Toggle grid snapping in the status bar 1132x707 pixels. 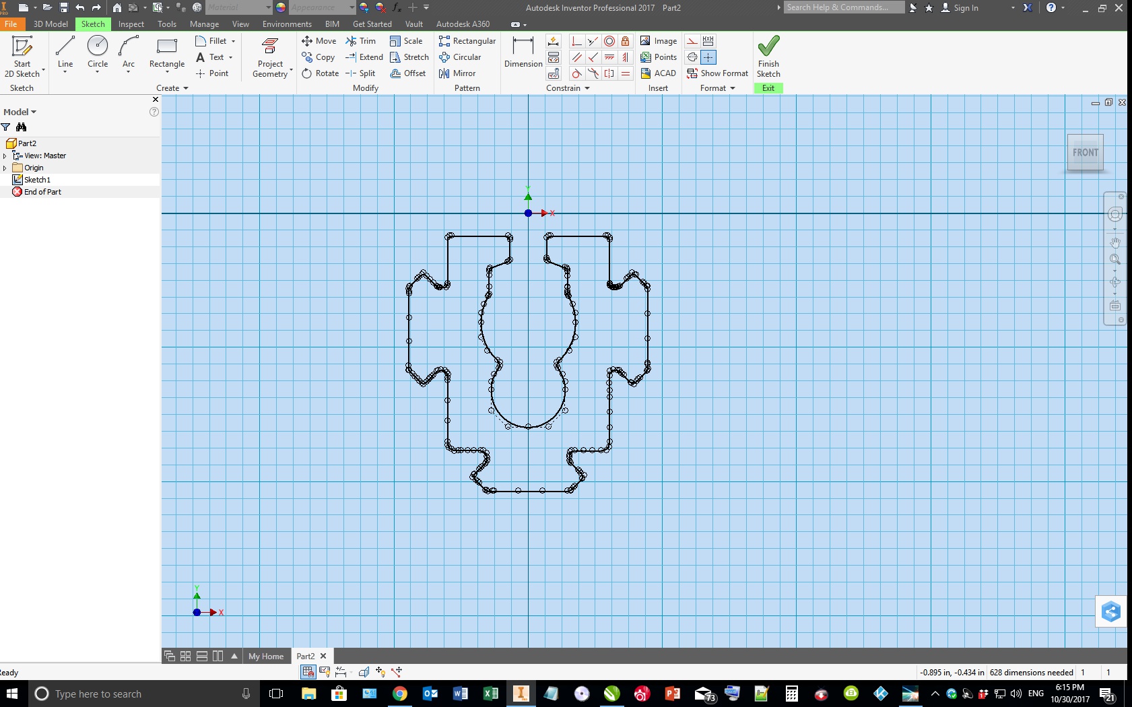pyautogui.click(x=308, y=671)
